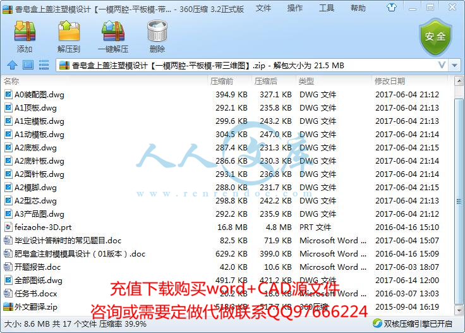The height and width of the screenshot is (333, 465).
Task: Open the 工具 menu
Action: tap(327, 8)
